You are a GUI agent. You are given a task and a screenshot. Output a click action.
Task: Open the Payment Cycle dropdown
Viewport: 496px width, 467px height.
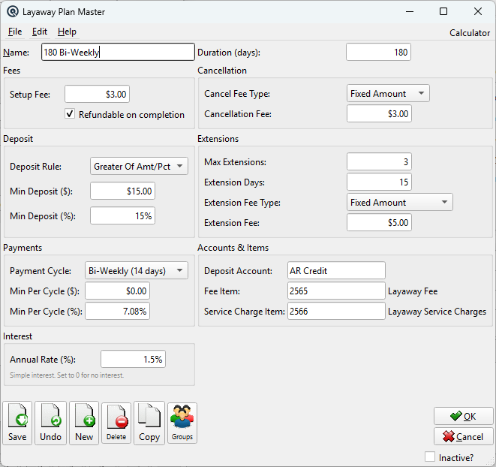click(137, 270)
